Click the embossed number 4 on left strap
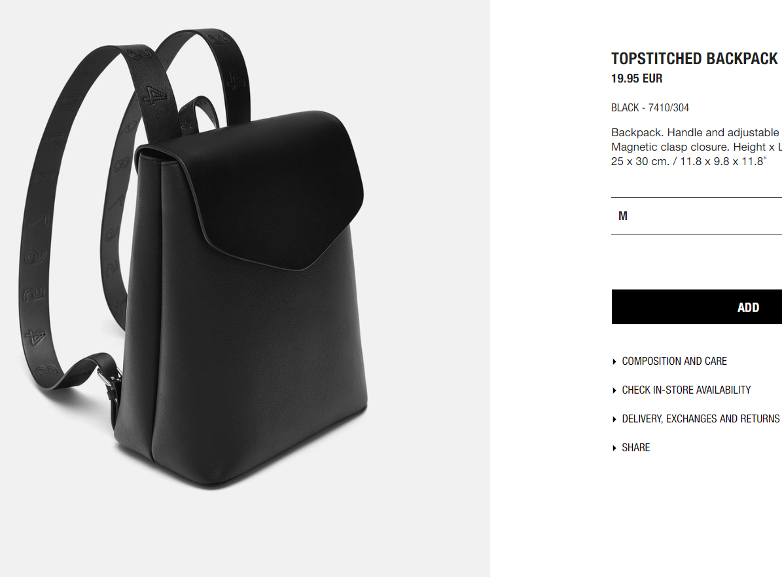The height and width of the screenshot is (577, 782). pyautogui.click(x=35, y=337)
